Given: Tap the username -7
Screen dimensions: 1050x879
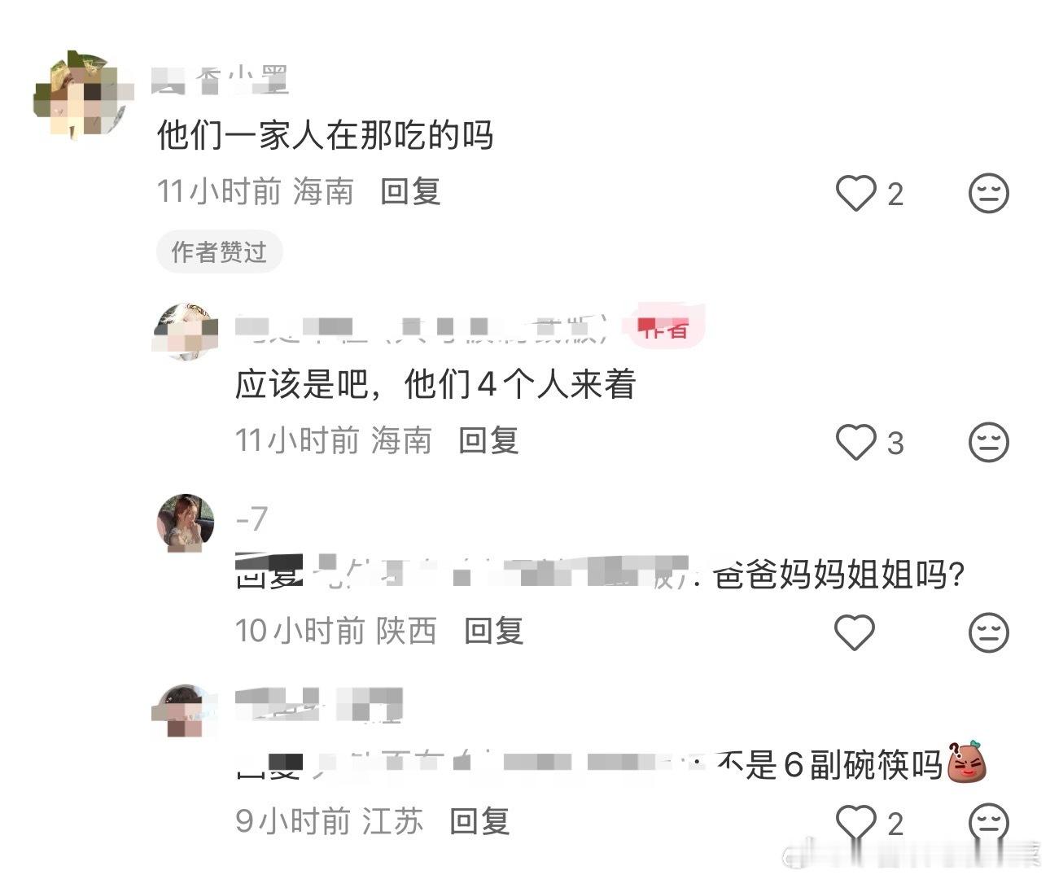Looking at the screenshot, I should point(252,518).
